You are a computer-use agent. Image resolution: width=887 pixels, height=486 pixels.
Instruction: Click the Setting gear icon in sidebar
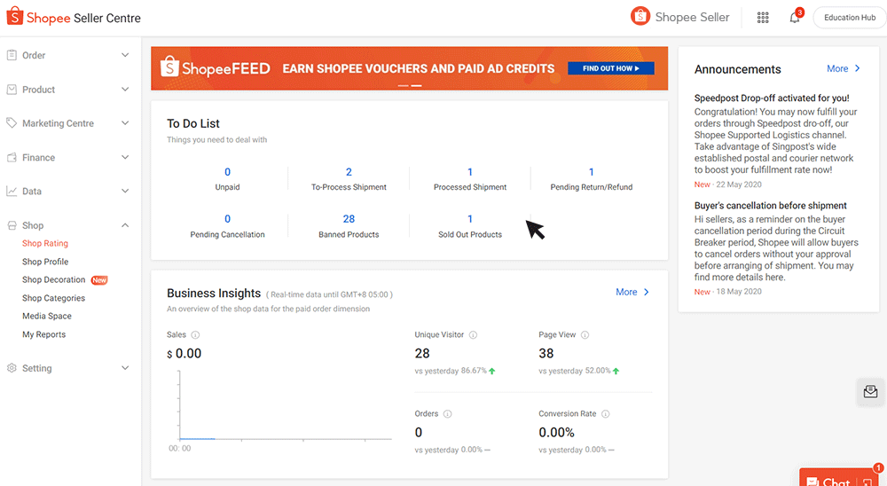tap(12, 368)
